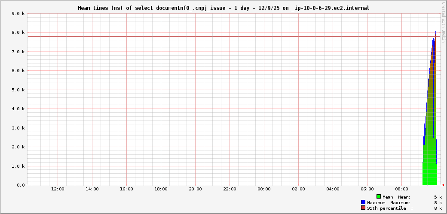Click the 12:00 x-axis time label
The image size is (447, 214).
tap(58, 189)
